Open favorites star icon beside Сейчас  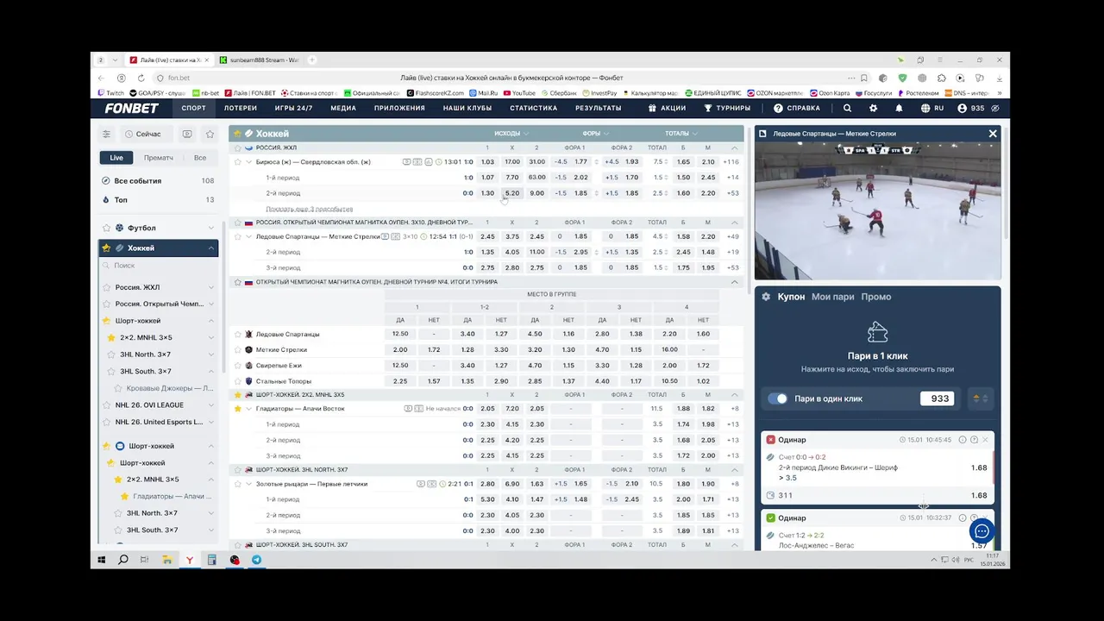210,134
